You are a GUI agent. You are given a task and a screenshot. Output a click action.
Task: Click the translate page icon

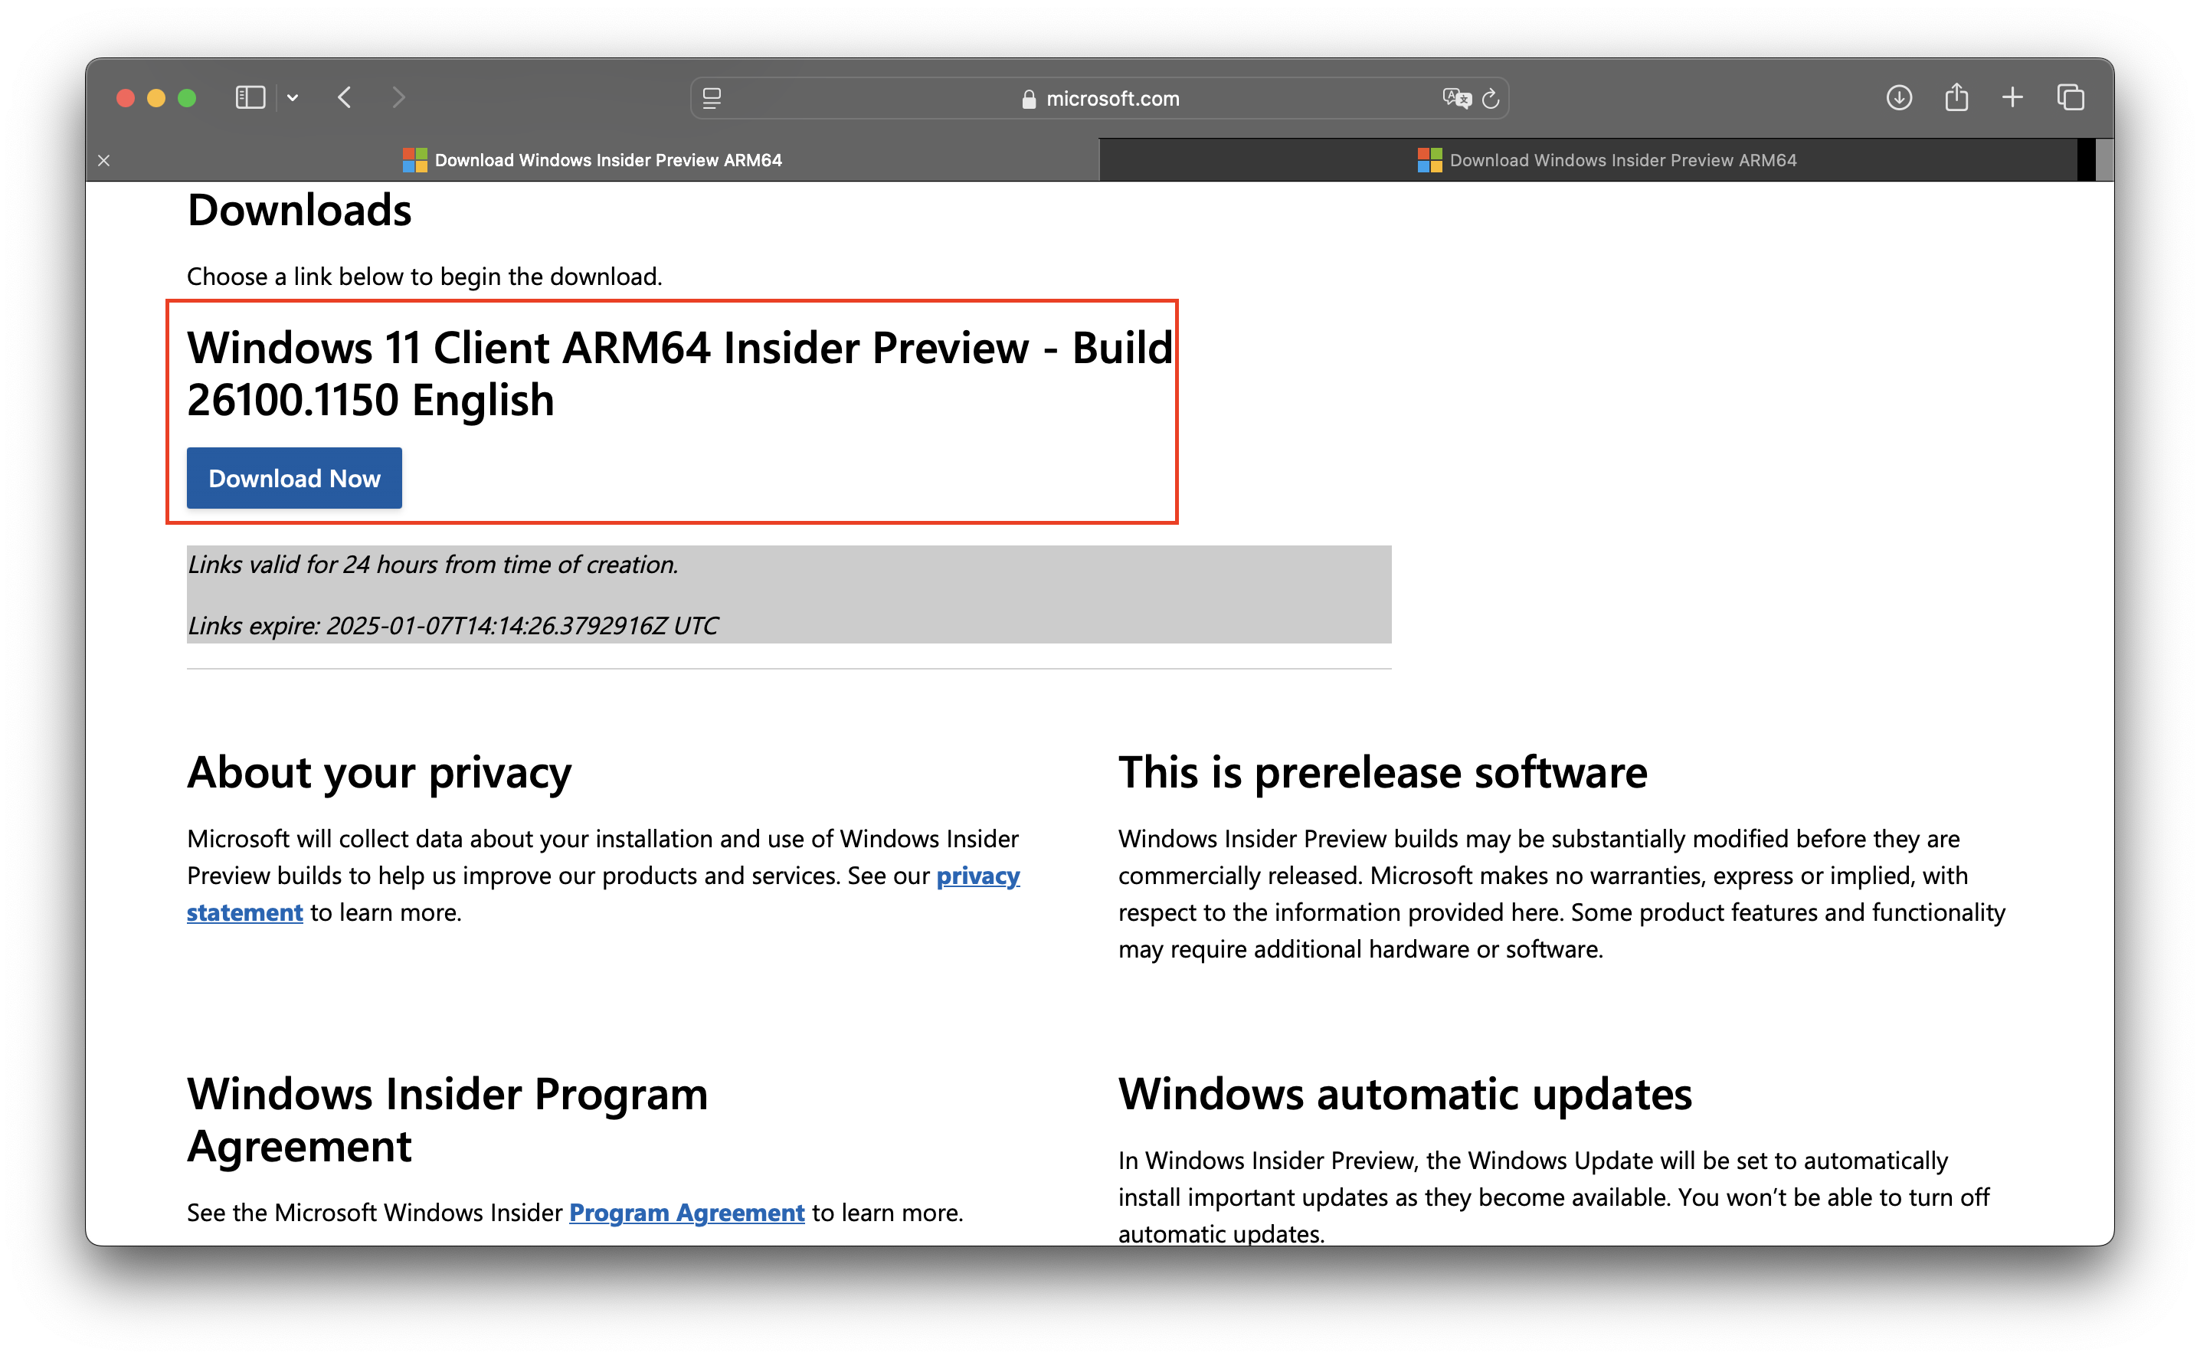point(1456,98)
